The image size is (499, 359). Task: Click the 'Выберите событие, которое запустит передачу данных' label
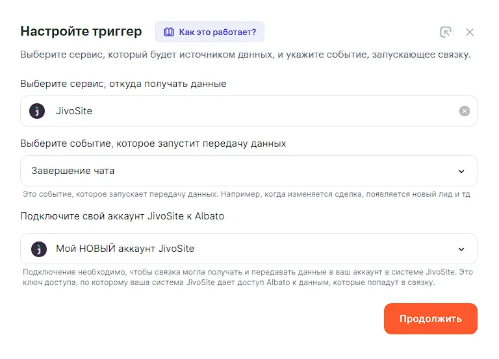(x=153, y=143)
